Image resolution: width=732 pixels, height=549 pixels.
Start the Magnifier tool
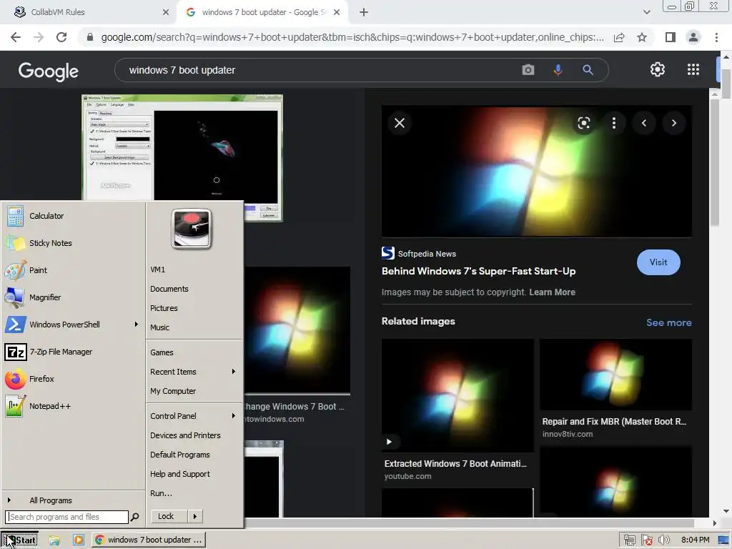73,297
